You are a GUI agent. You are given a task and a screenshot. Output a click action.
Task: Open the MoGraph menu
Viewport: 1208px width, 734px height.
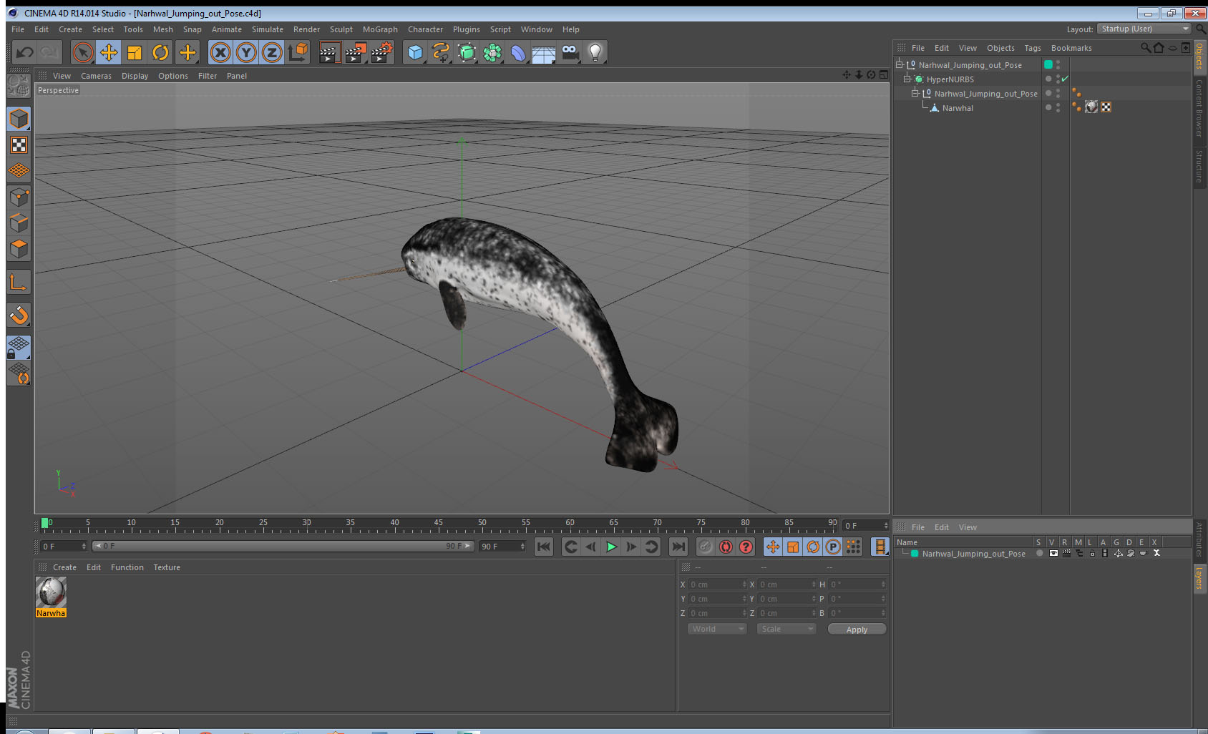click(x=380, y=29)
